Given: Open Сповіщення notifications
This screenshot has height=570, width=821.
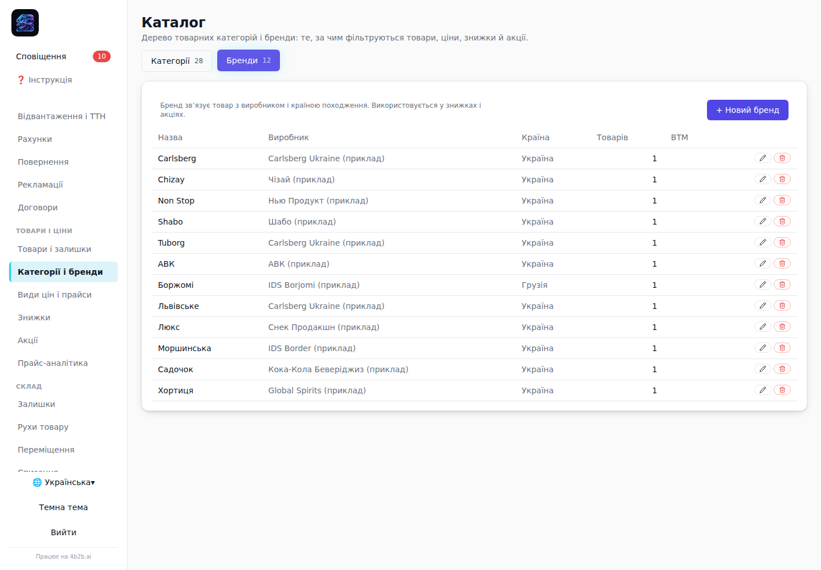Looking at the screenshot, I should tap(63, 56).
